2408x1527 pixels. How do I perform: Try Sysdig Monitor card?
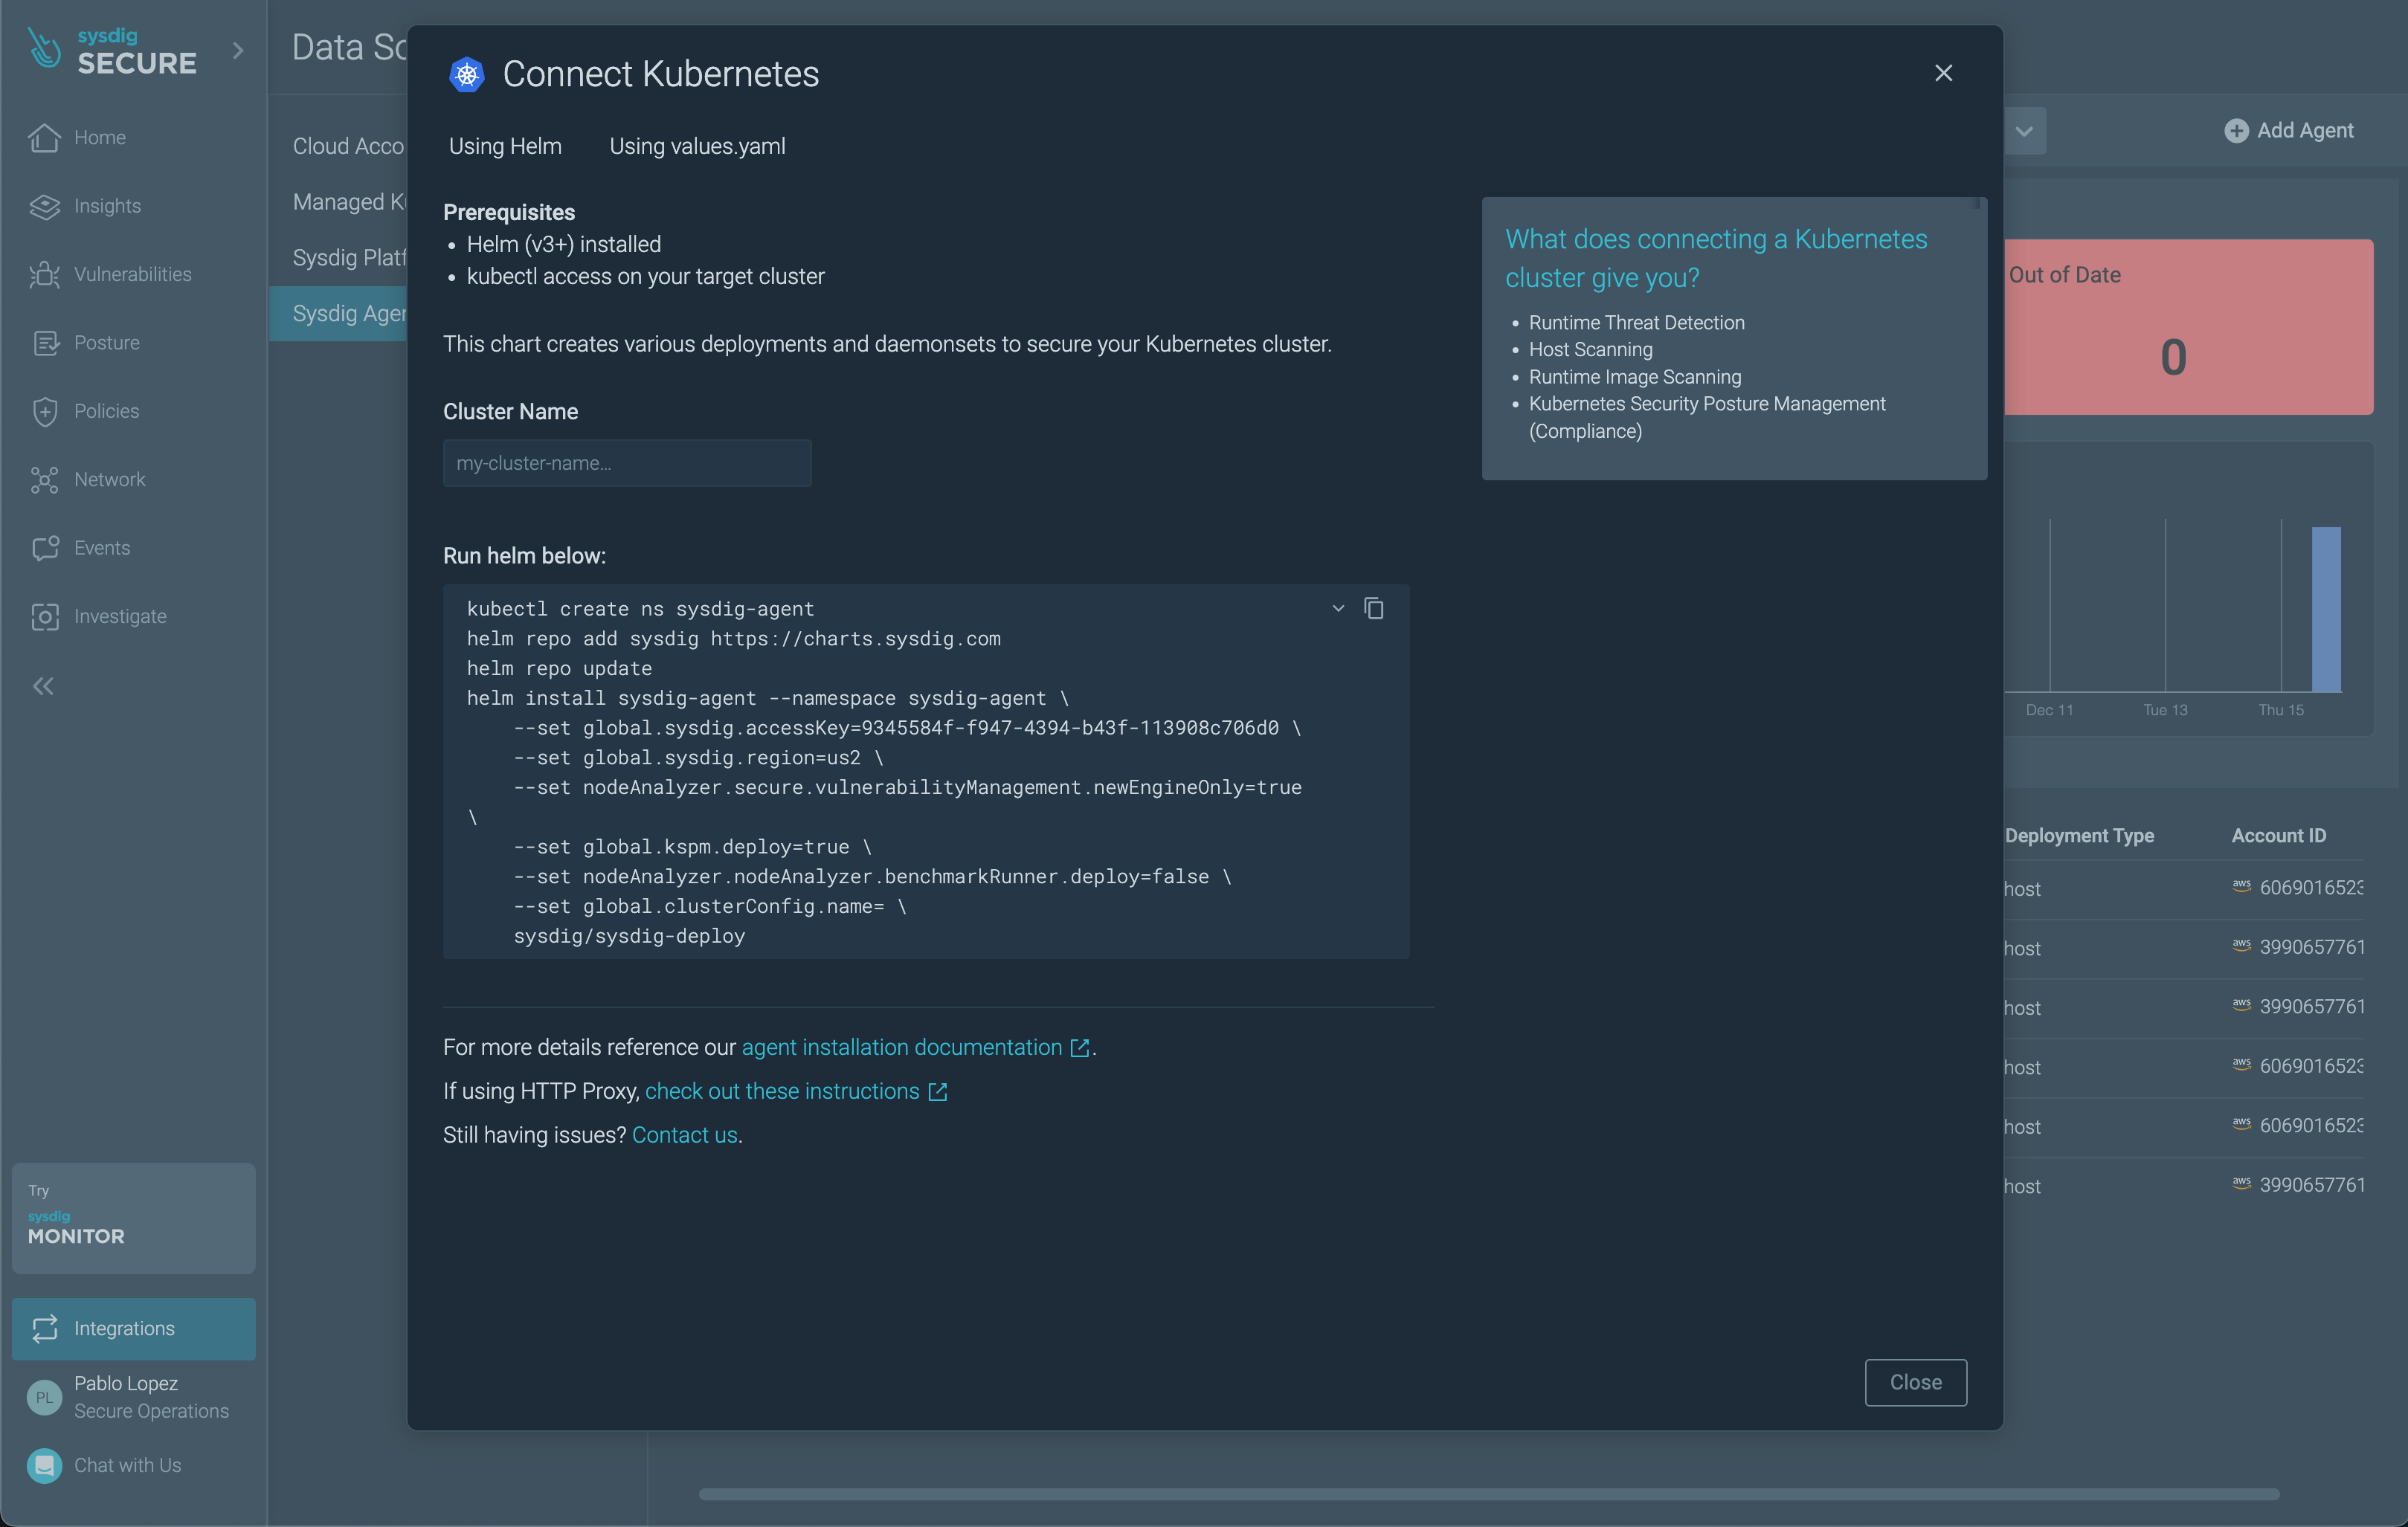133,1218
